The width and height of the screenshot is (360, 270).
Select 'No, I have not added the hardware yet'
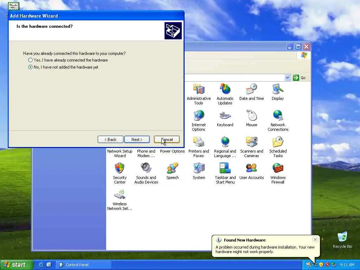click(x=63, y=67)
